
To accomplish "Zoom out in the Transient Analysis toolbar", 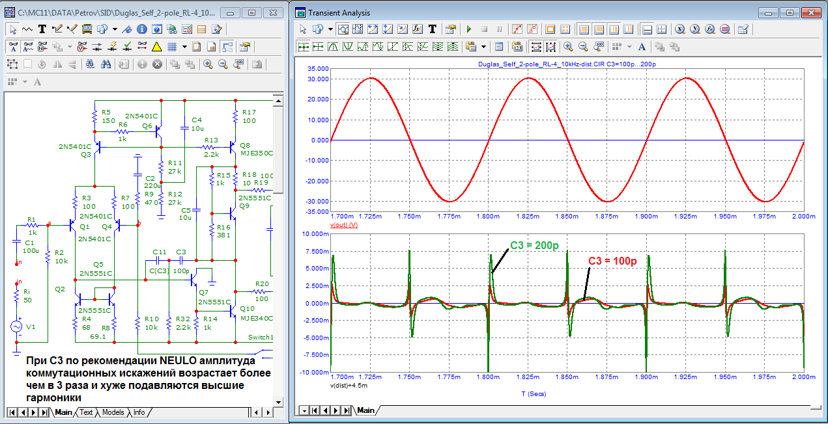I will click(583, 46).
